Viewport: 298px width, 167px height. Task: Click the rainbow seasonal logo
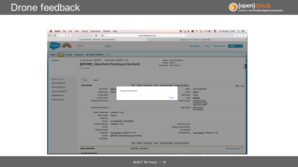(x=66, y=45)
